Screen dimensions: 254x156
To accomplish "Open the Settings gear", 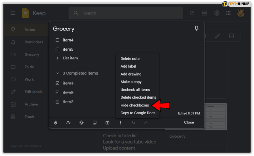I will click(217, 13).
